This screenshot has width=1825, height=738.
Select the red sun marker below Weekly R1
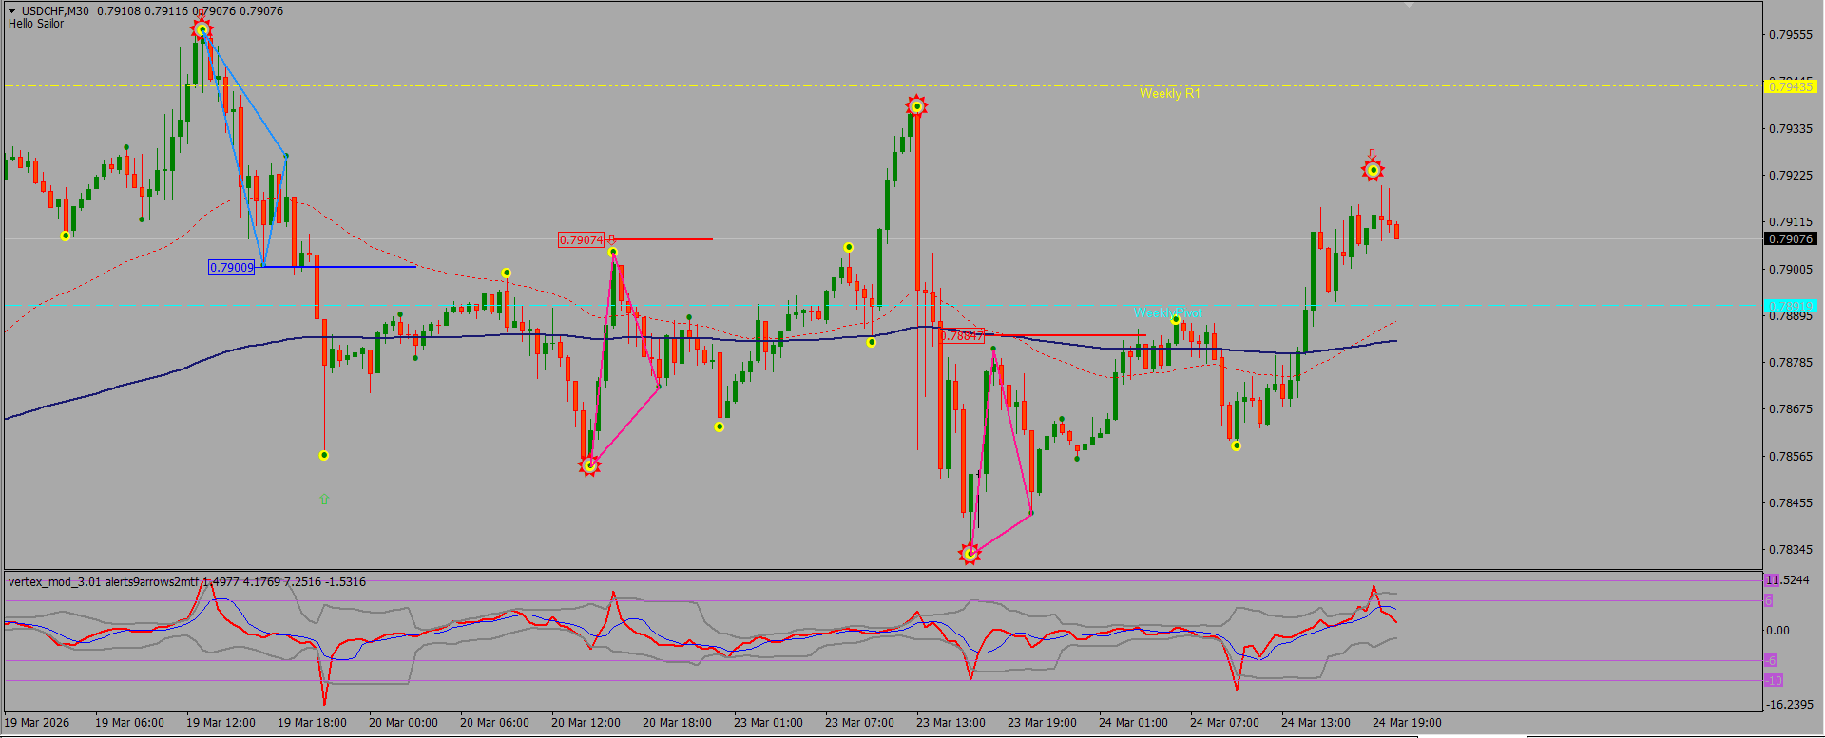coord(916,106)
